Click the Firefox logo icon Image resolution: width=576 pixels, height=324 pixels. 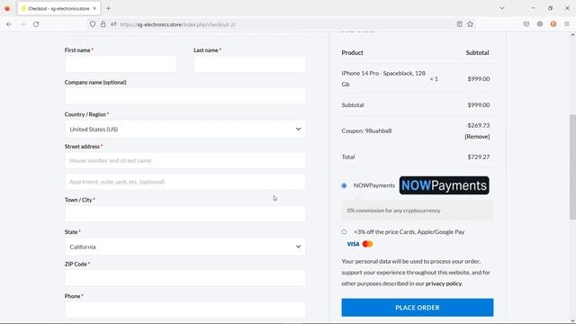(x=7, y=8)
